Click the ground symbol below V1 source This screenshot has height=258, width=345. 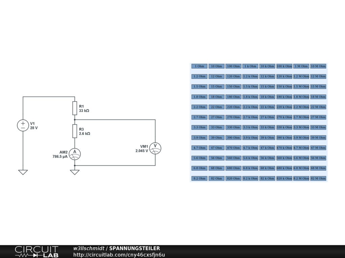coord(23,172)
